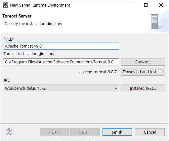Open the Installed JREs settings
The height and width of the screenshot is (141, 169).
[143, 88]
